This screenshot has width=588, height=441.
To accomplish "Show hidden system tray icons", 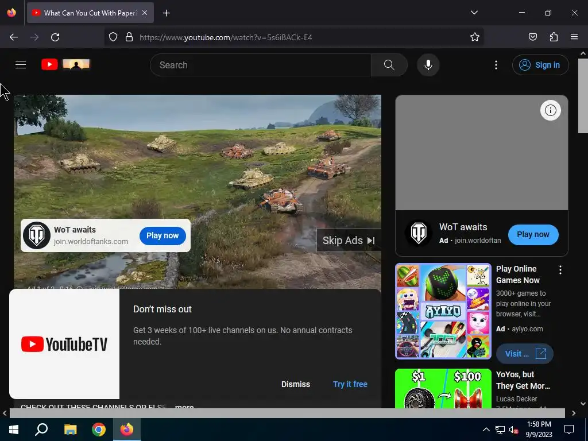I will pyautogui.click(x=486, y=430).
